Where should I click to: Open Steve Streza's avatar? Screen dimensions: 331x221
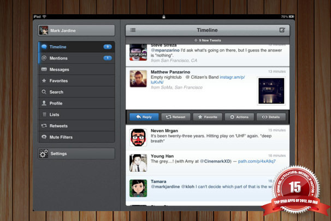pos(138,52)
